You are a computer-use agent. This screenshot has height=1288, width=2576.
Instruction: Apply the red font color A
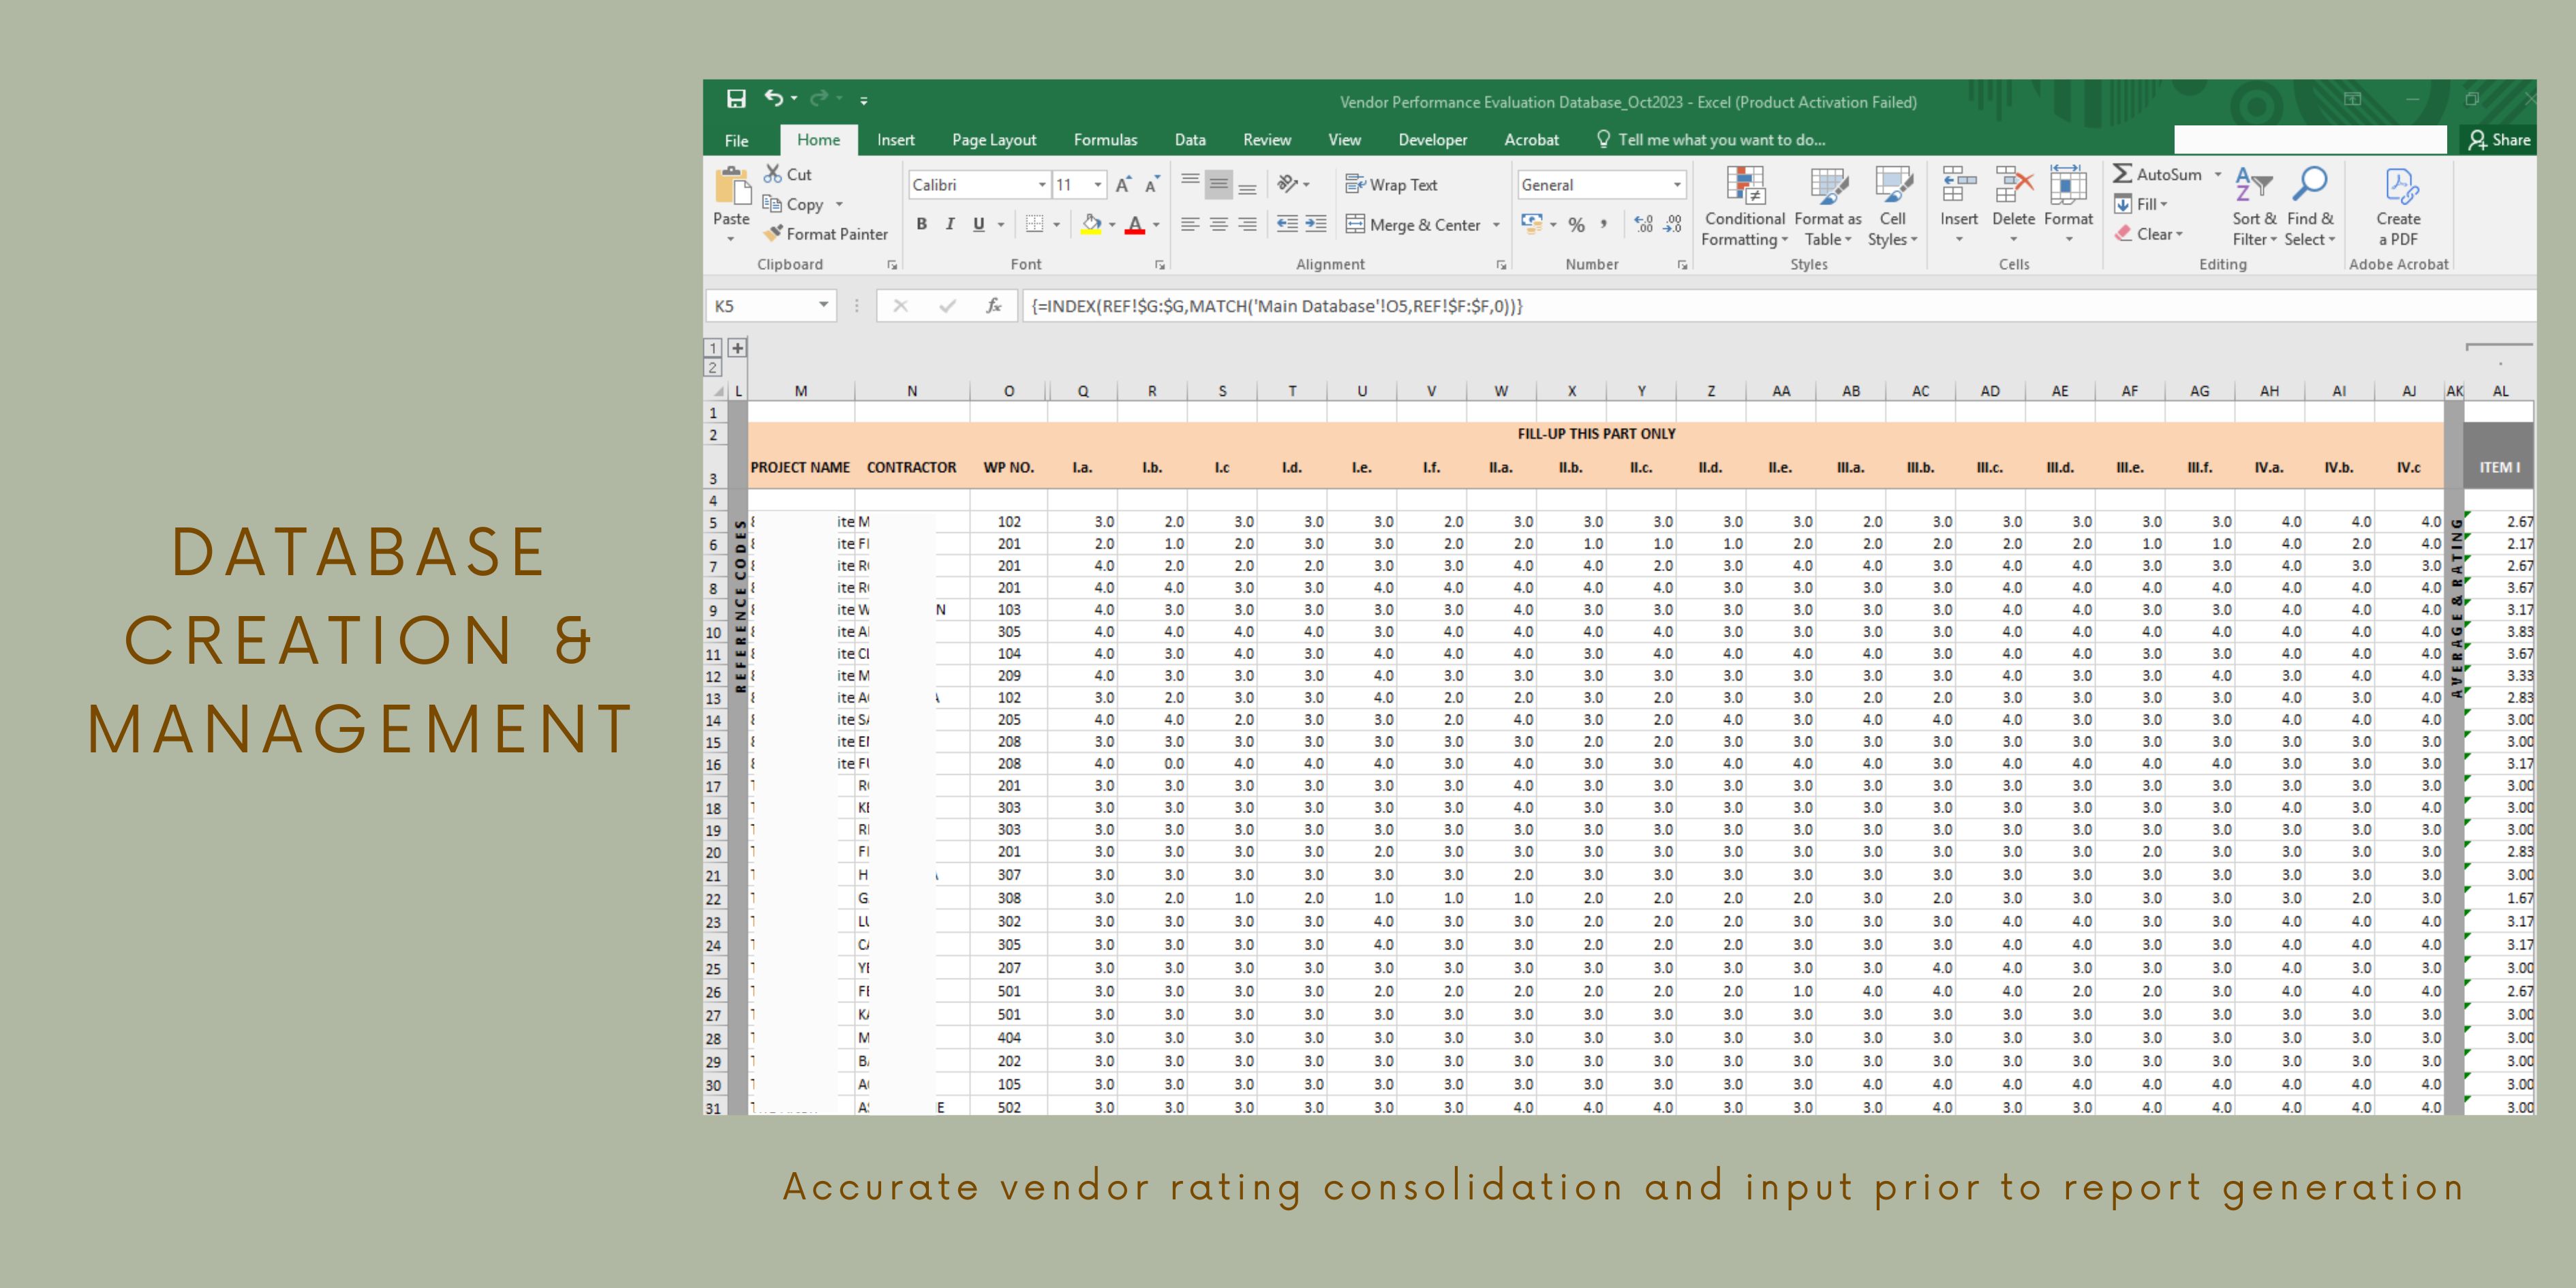click(x=1134, y=225)
